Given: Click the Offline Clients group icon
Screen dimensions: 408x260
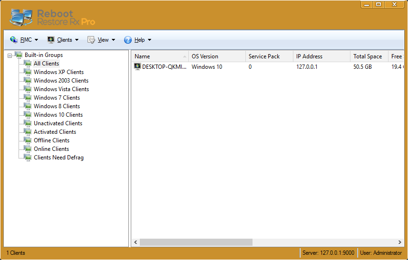Looking at the screenshot, I should coord(28,140).
